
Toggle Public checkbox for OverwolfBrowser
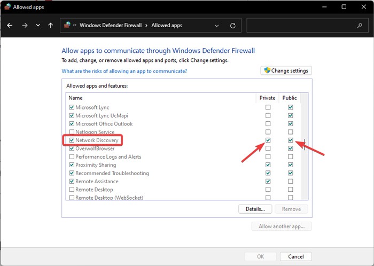tap(290, 148)
